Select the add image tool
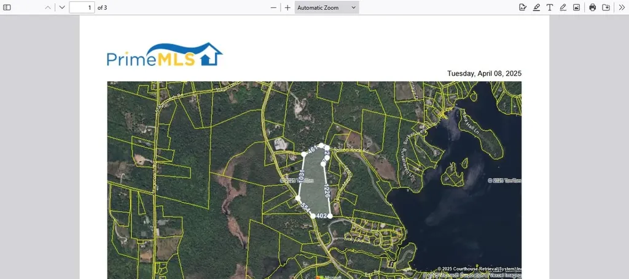629x279 pixels. pyautogui.click(x=577, y=7)
